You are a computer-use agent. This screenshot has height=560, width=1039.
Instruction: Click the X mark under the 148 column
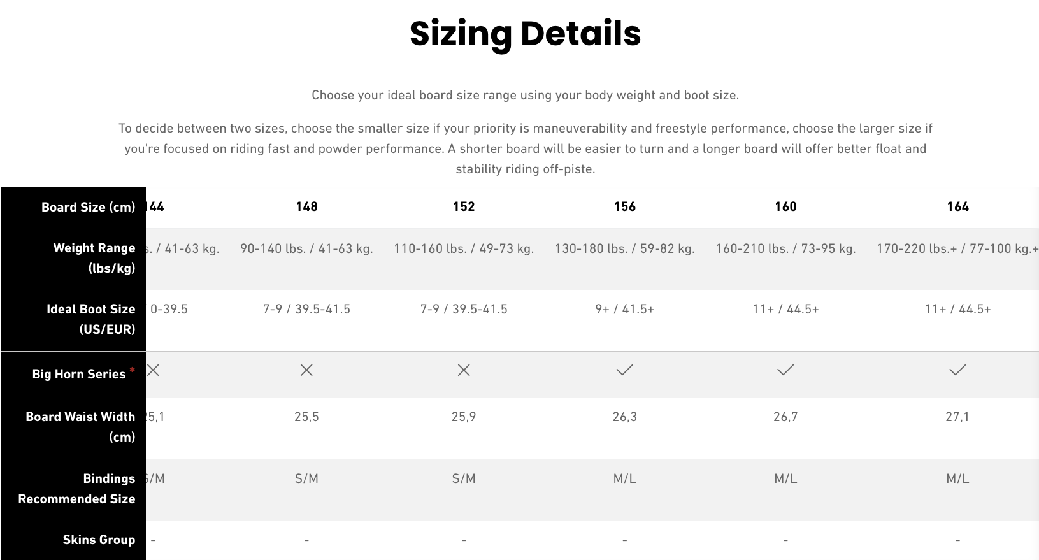306,370
